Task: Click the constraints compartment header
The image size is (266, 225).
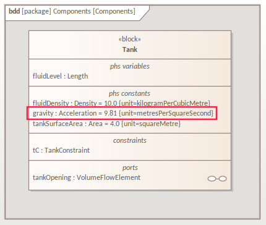Action: [x=130, y=140]
